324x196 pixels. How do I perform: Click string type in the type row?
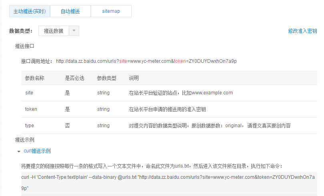point(103,126)
